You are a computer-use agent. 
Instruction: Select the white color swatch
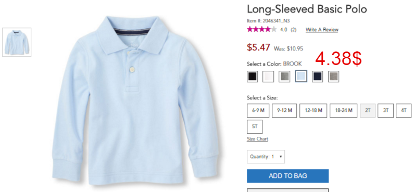pos(268,76)
